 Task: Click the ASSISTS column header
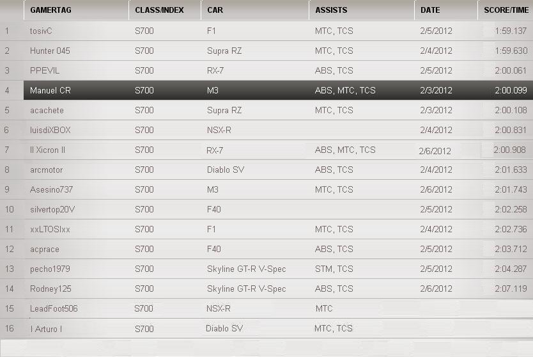point(331,10)
